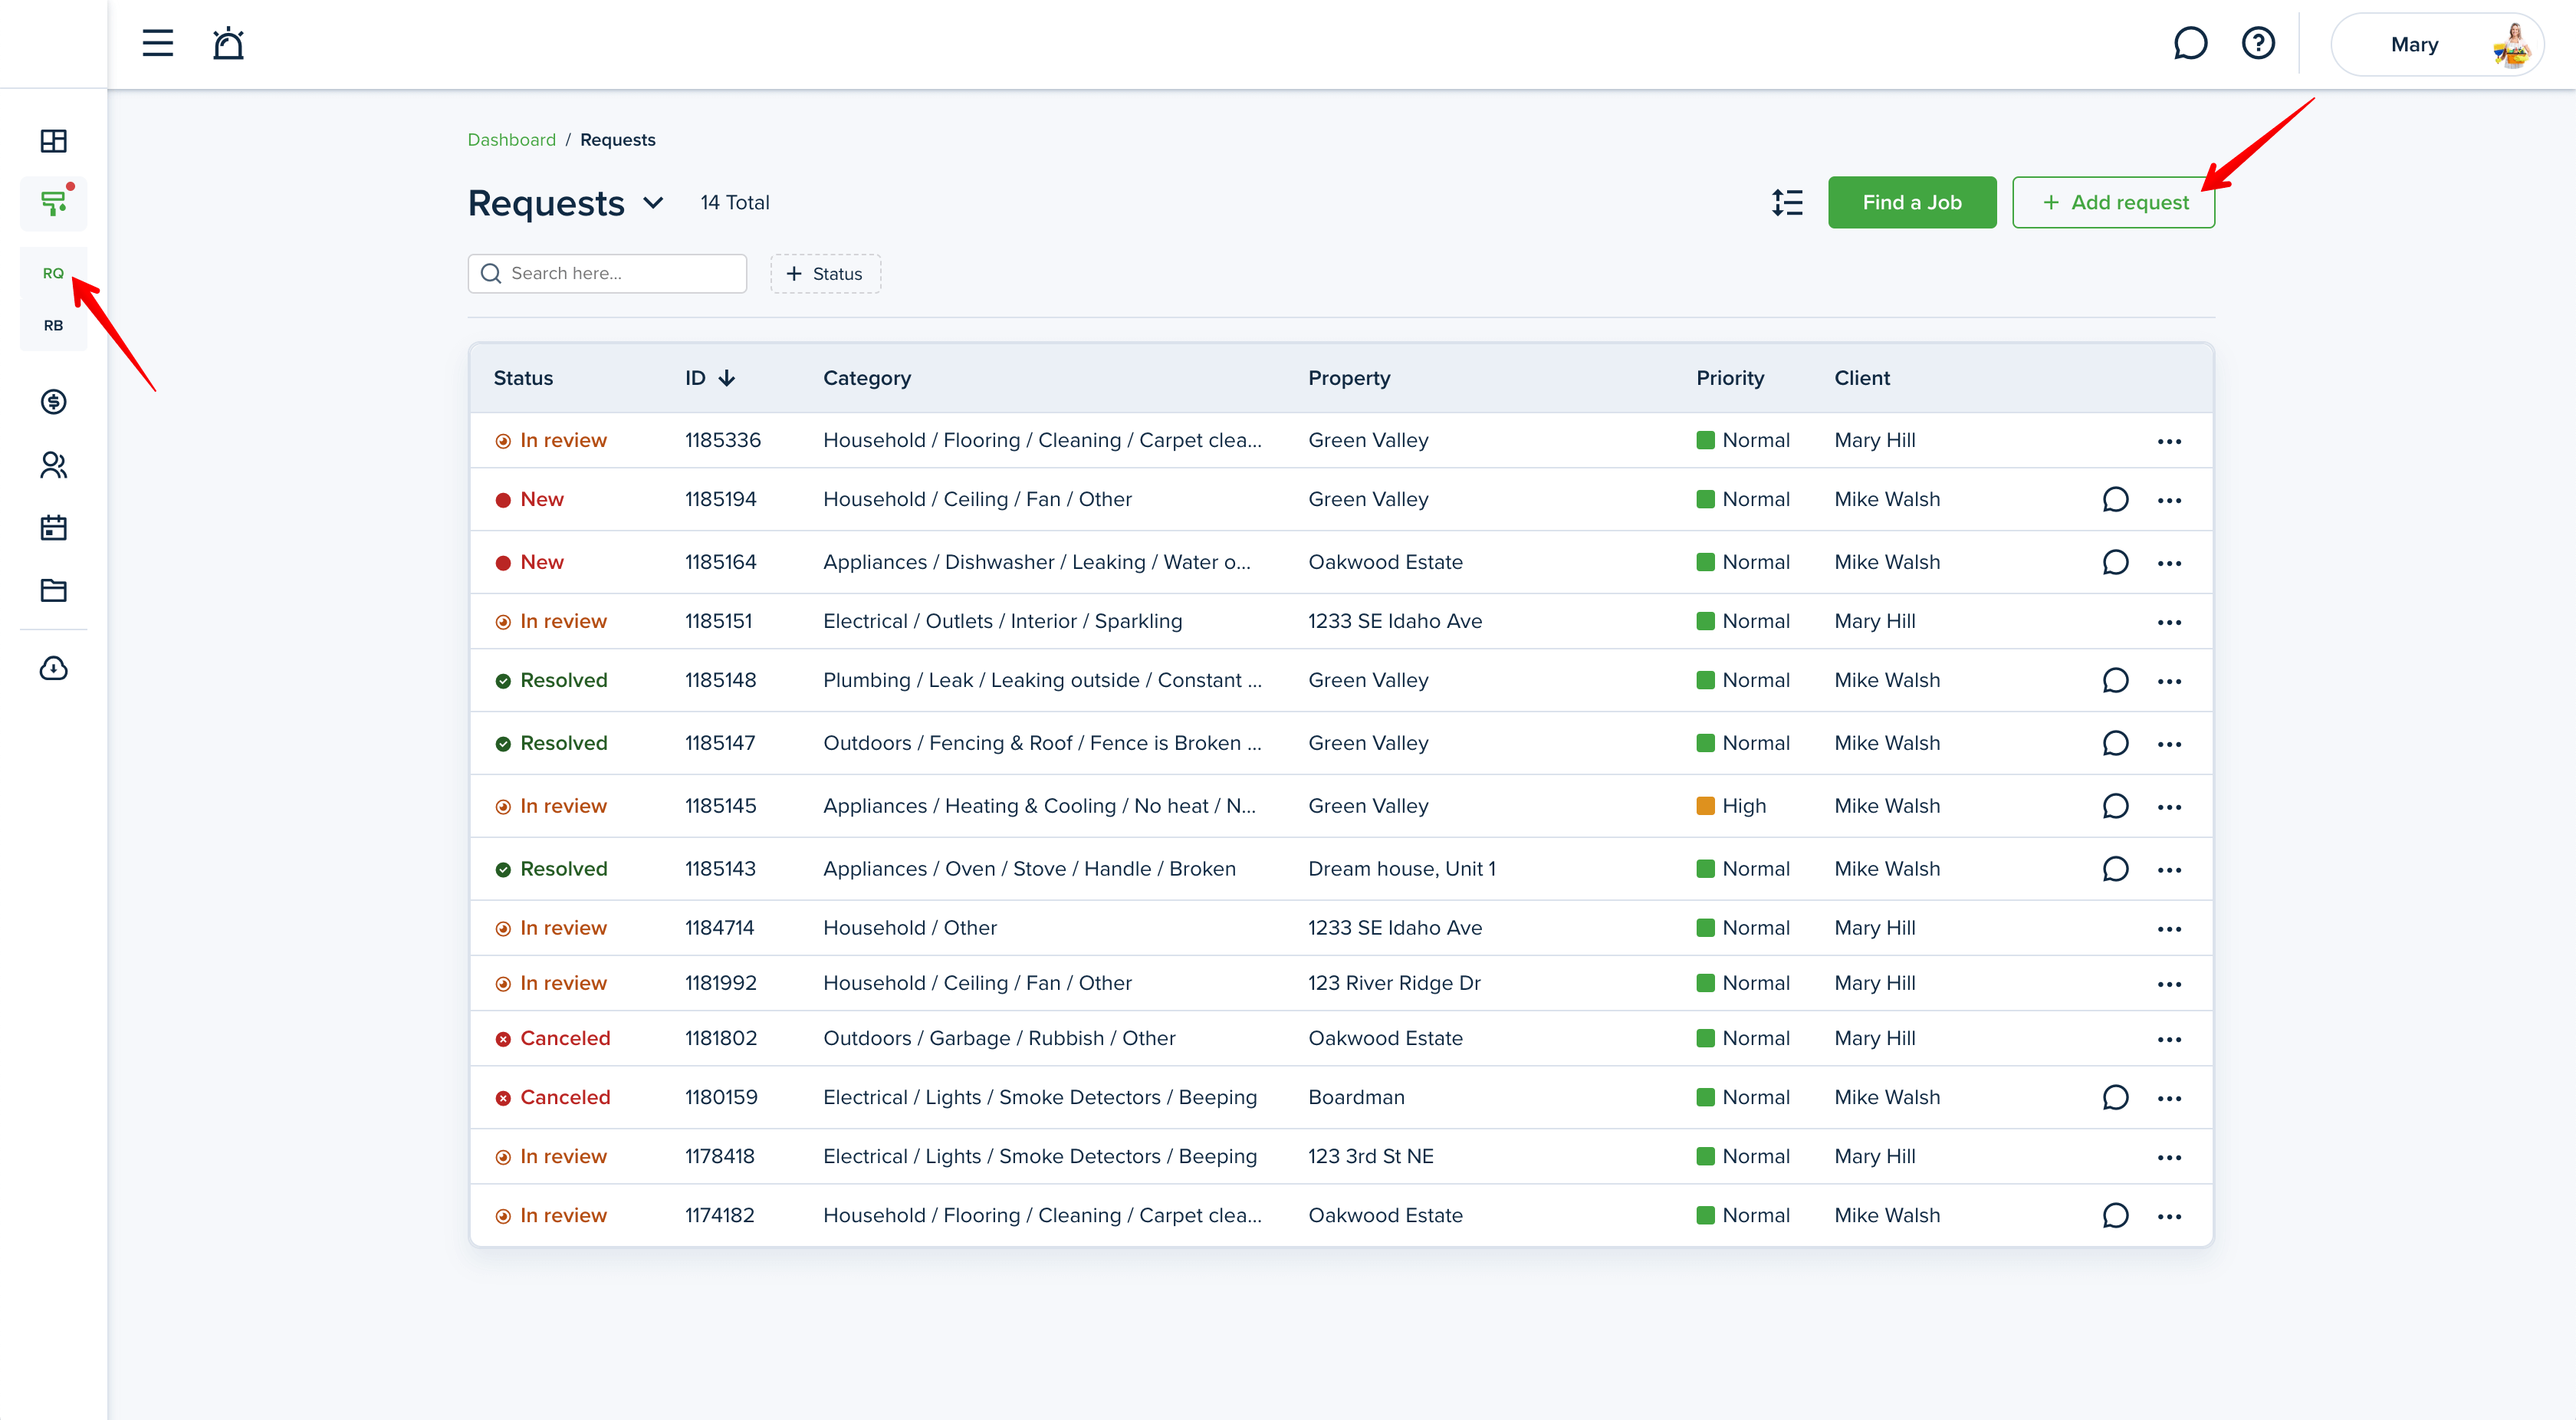Screen dimensions: 2576x1420
Task: Open the contacts people icon in sidebar
Action: coord(53,465)
